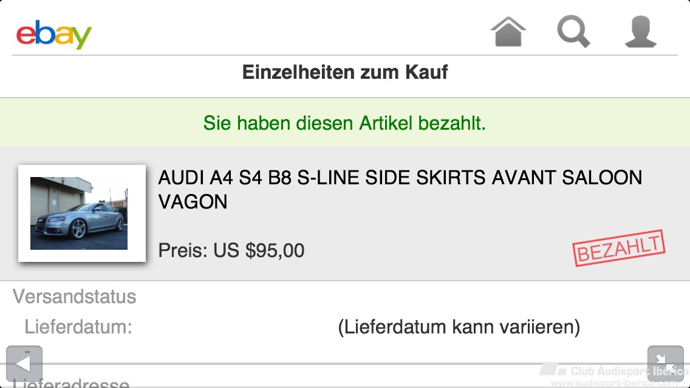Select the Versandstatus section heading

pos(74,296)
